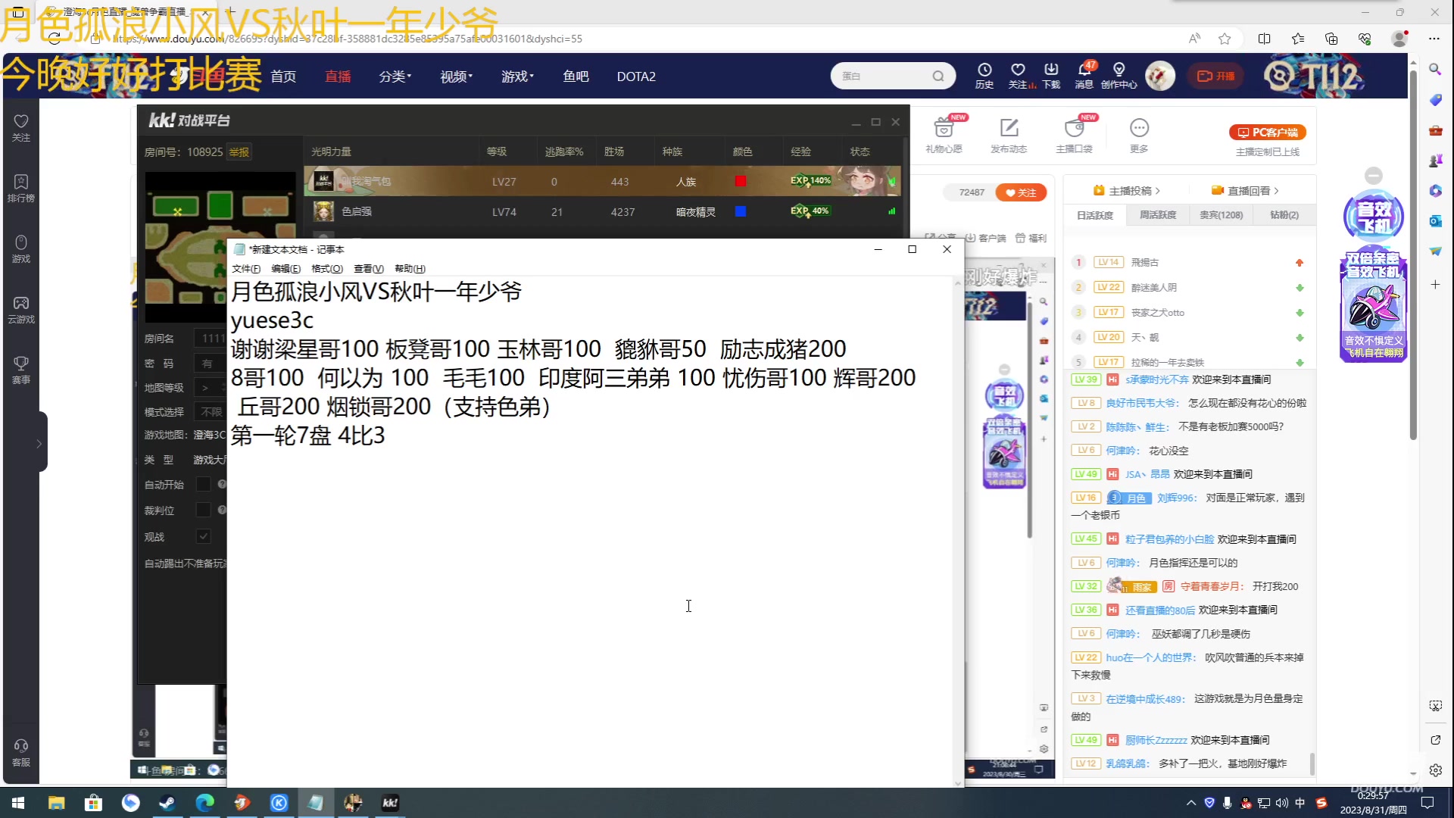Expand the collapsed left sidebar arrow

[x=39, y=443]
